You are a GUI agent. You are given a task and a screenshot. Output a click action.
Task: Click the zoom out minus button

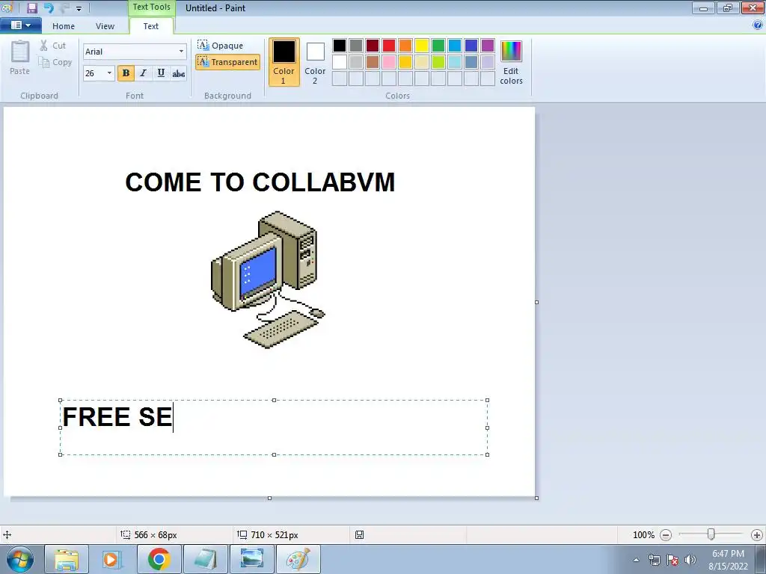tap(665, 535)
